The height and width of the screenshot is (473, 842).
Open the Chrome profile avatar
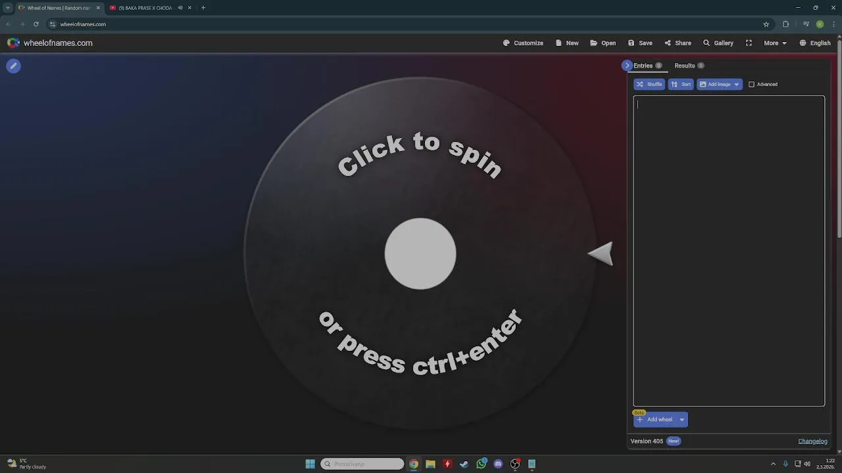pos(820,24)
